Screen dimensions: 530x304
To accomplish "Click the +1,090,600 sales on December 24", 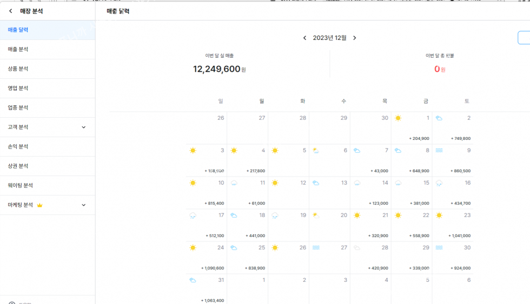I will click(213, 268).
